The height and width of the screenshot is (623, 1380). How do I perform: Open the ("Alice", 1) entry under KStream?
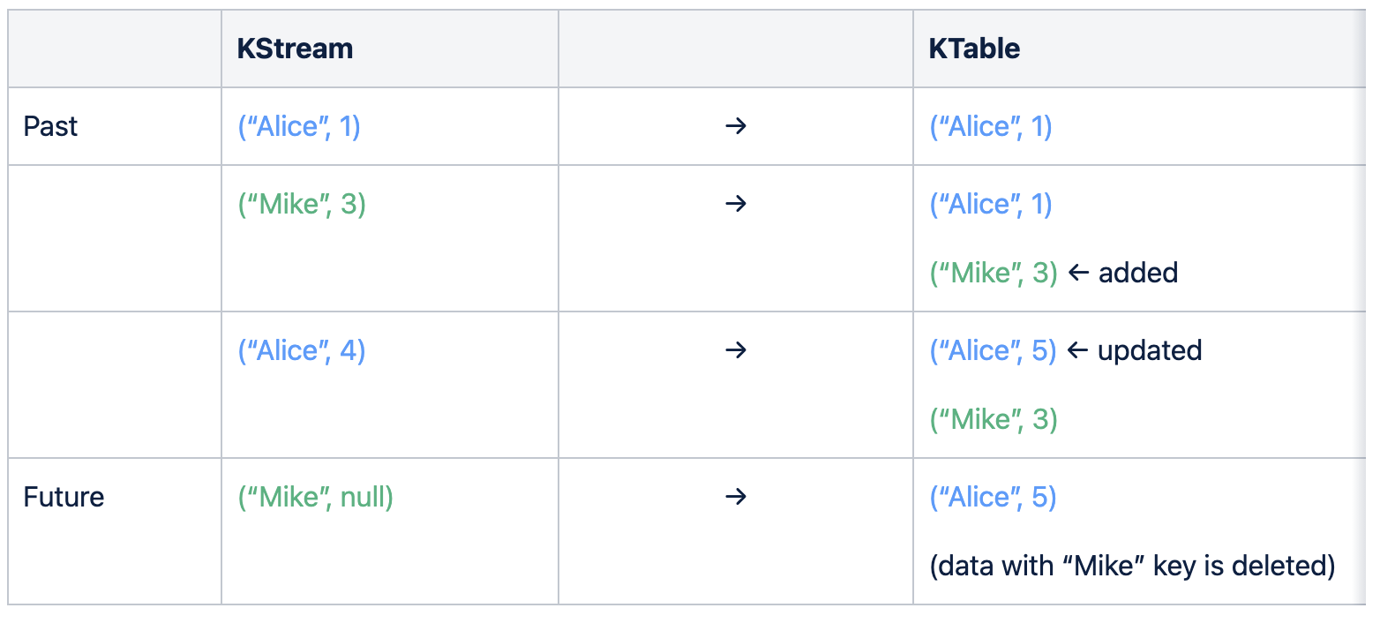299,126
